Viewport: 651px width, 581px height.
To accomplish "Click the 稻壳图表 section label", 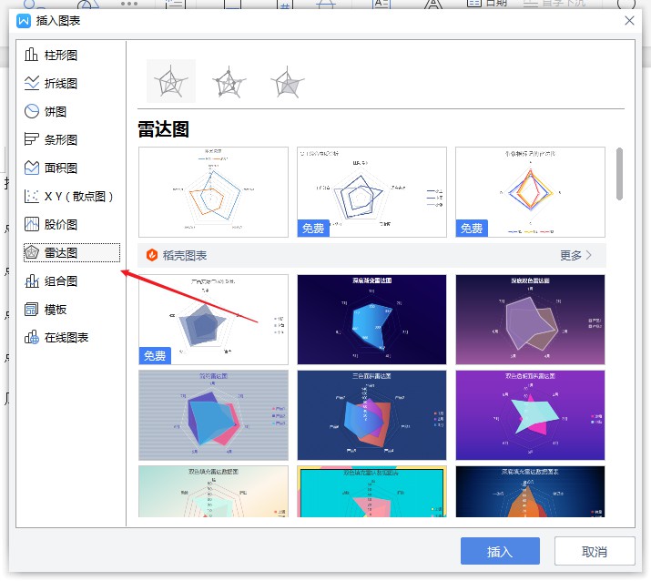I will pos(185,255).
